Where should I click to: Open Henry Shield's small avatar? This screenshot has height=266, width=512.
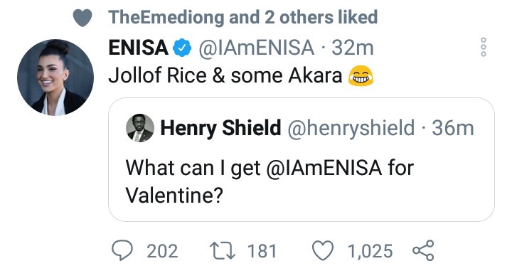140,128
